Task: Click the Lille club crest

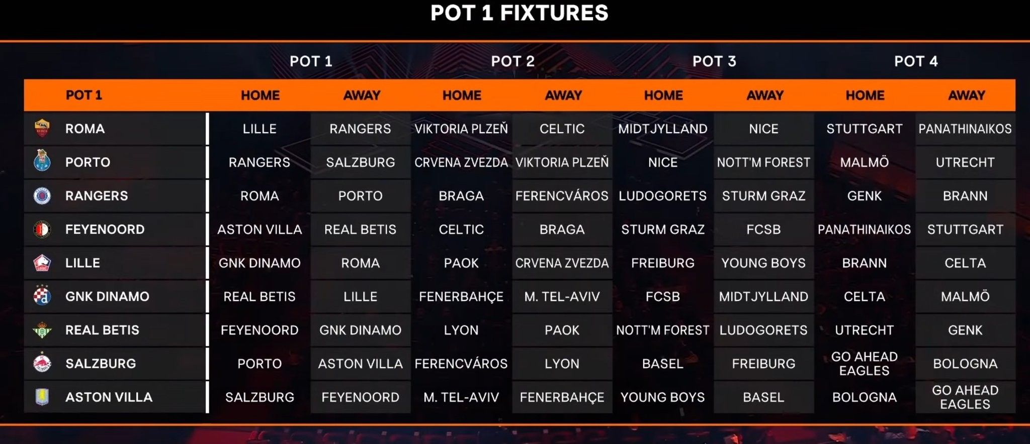Action: [x=42, y=263]
